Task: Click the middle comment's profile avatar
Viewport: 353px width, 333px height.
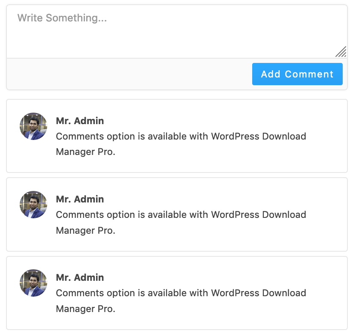Action: (33, 205)
